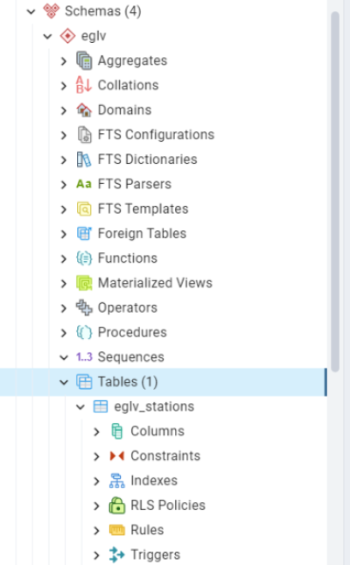
Task: Click the vertical scrollbar thumb
Action: click(x=335, y=192)
